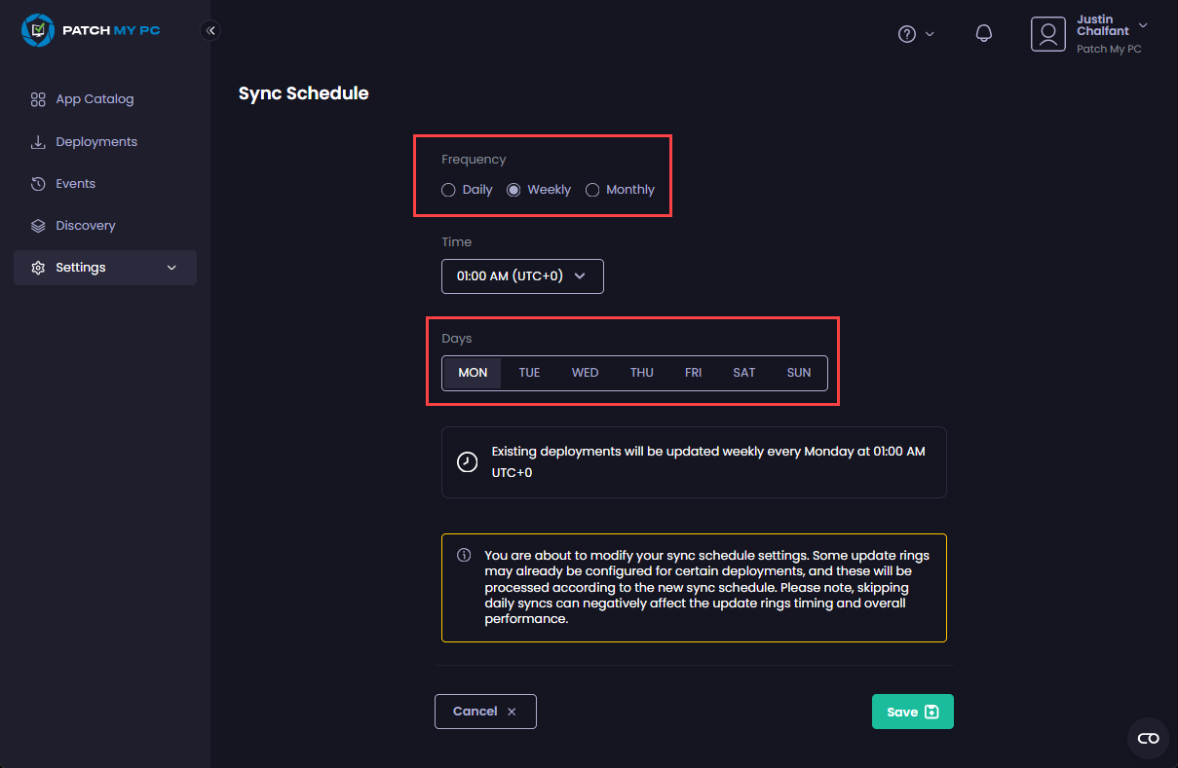
Task: Open the help menu dropdown
Action: 914,33
